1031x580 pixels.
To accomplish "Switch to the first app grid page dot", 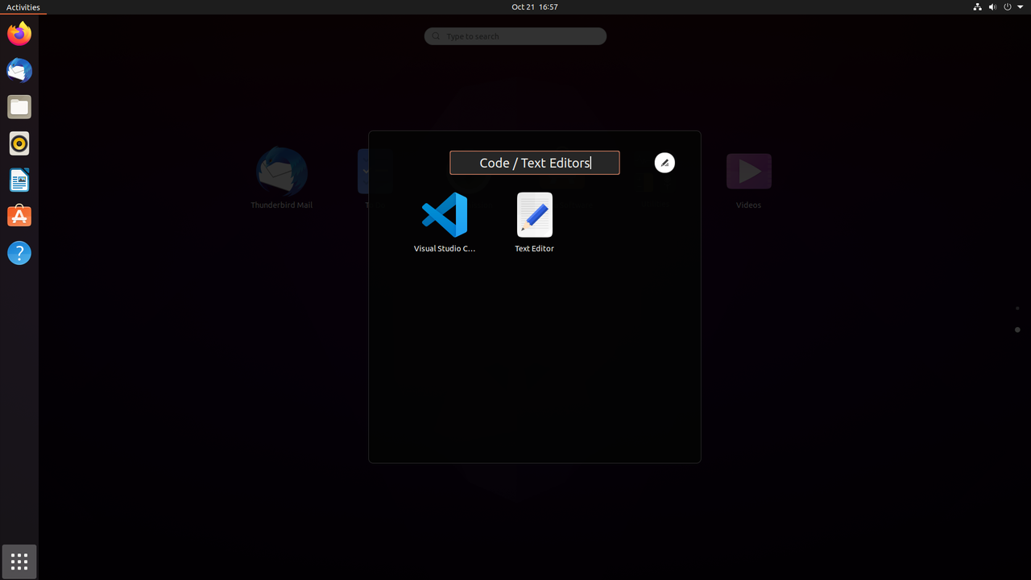I will pyautogui.click(x=1017, y=308).
